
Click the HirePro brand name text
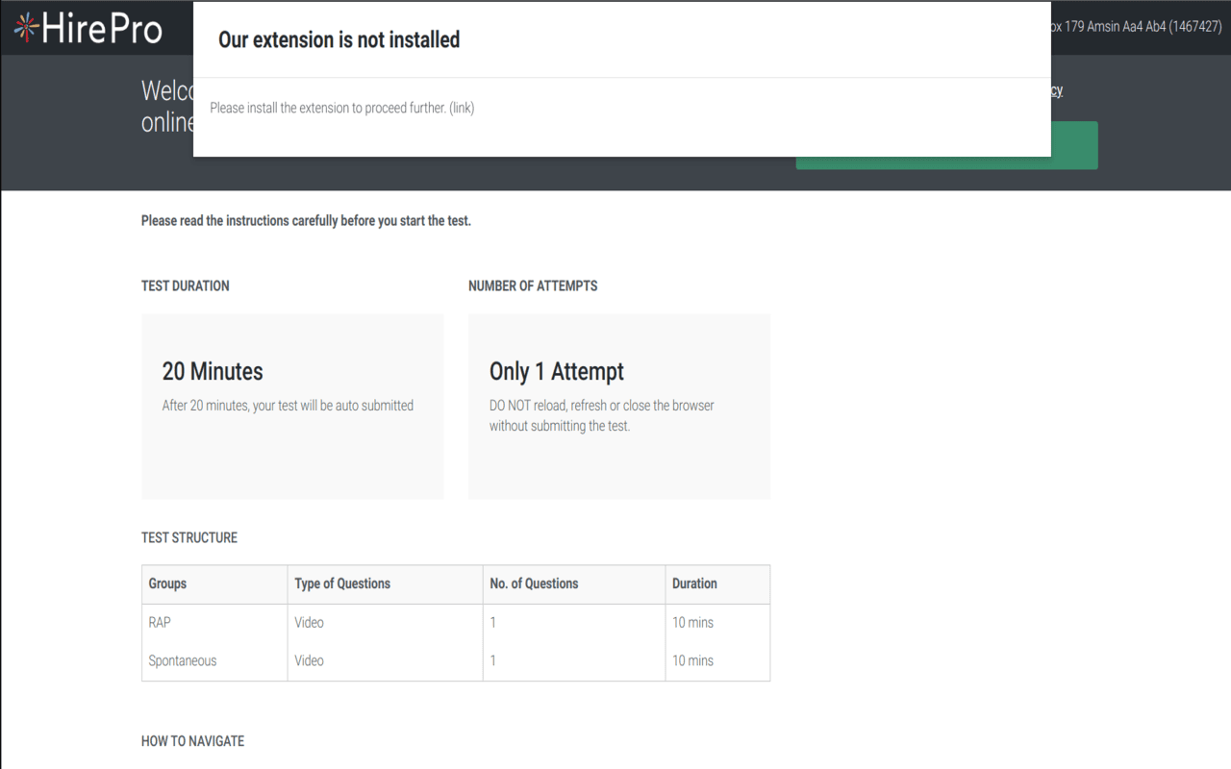102,29
